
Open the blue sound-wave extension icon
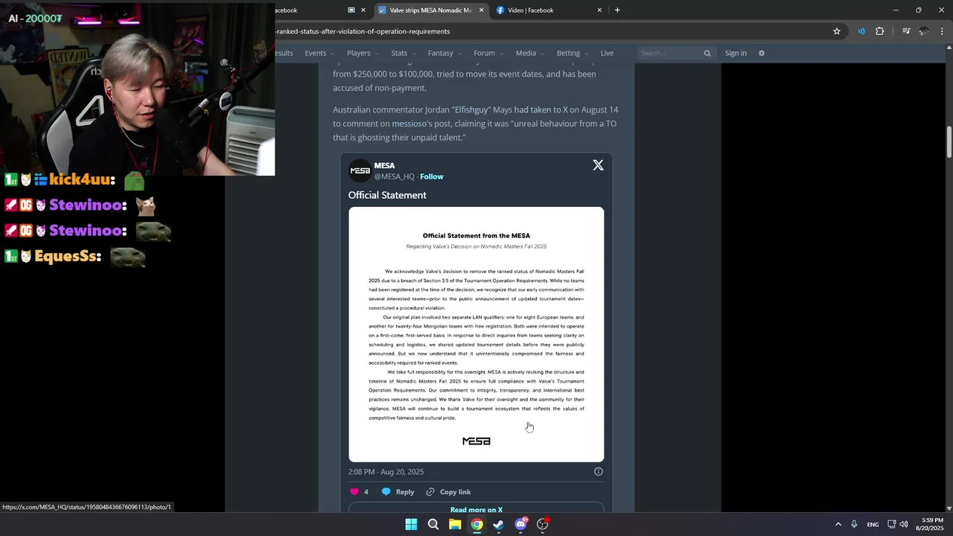[861, 31]
